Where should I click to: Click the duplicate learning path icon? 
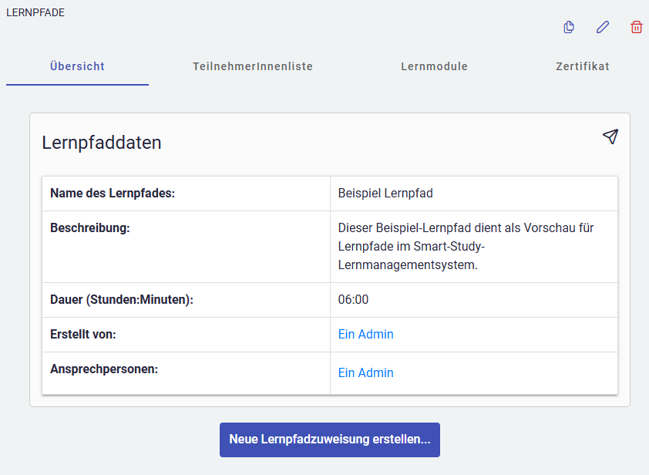tap(569, 28)
